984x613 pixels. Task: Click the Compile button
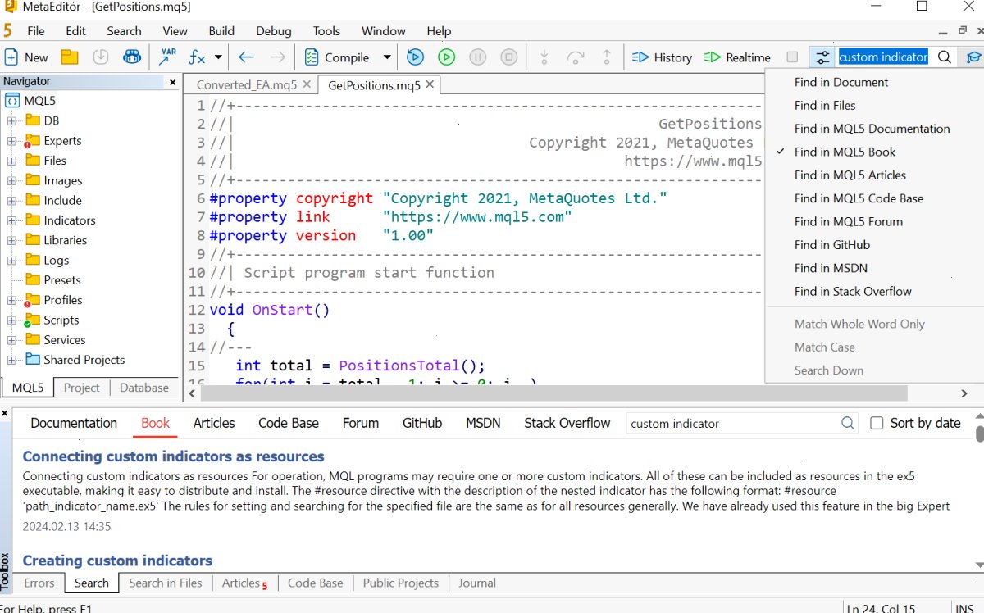(x=338, y=57)
